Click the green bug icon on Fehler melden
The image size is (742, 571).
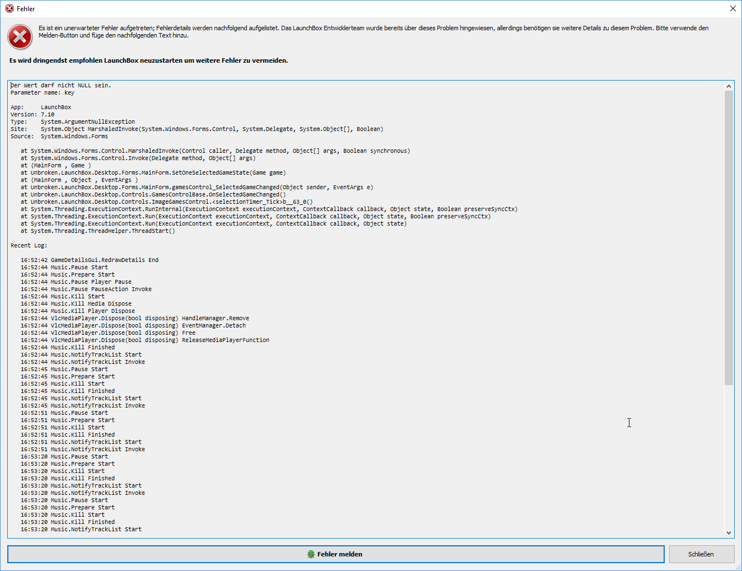(x=311, y=554)
